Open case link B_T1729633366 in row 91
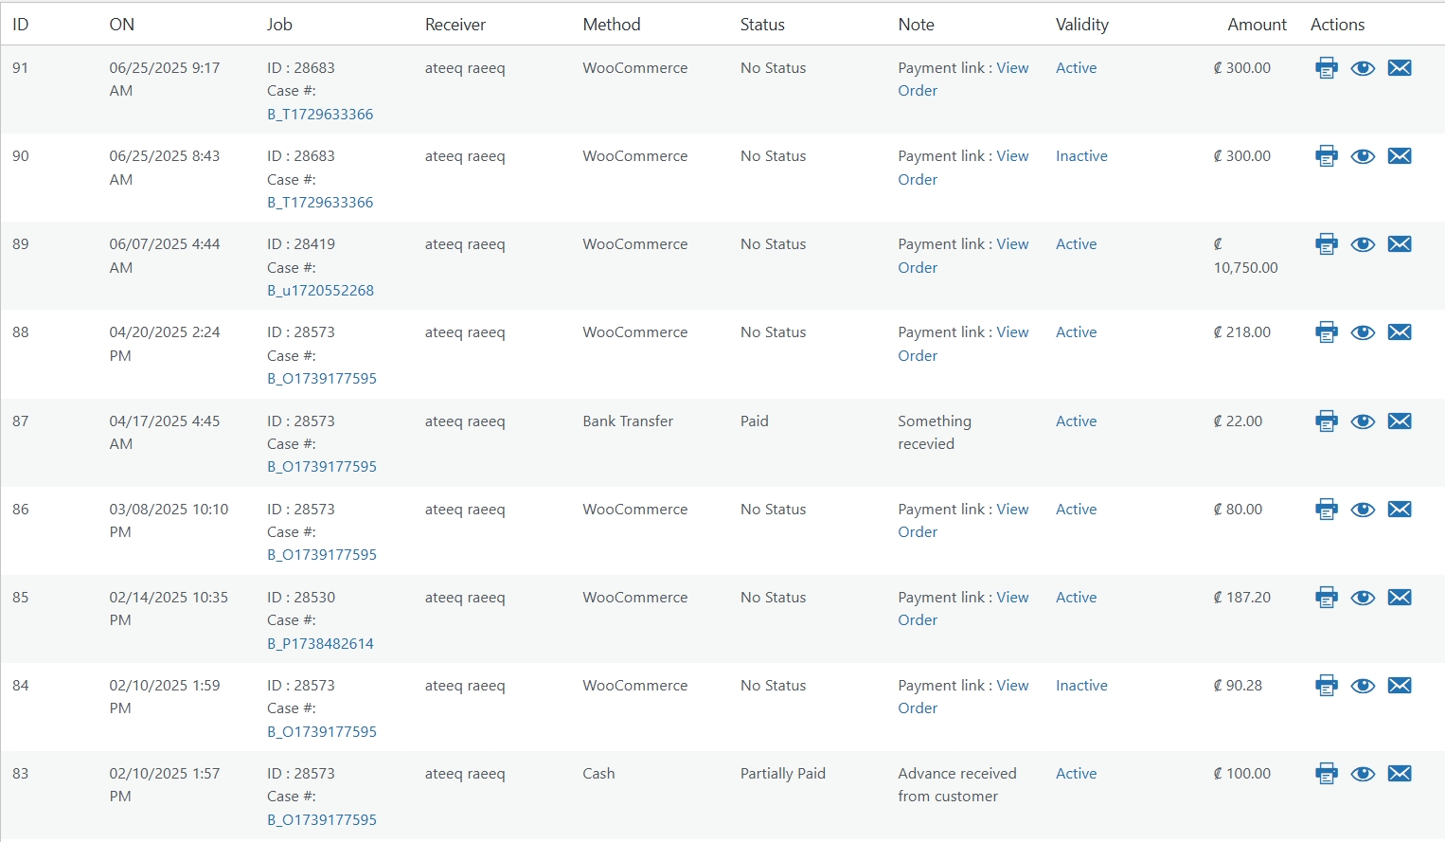The width and height of the screenshot is (1445, 842). (320, 115)
